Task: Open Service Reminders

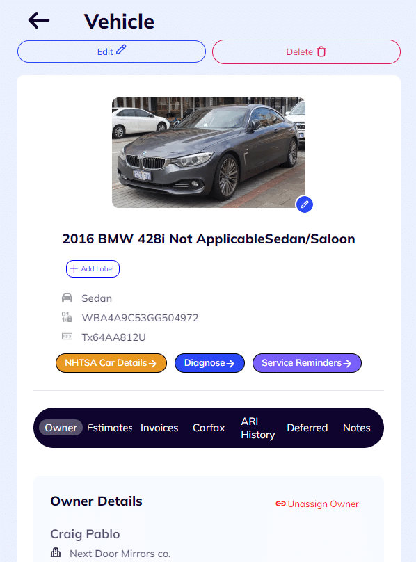Action: [x=307, y=363]
